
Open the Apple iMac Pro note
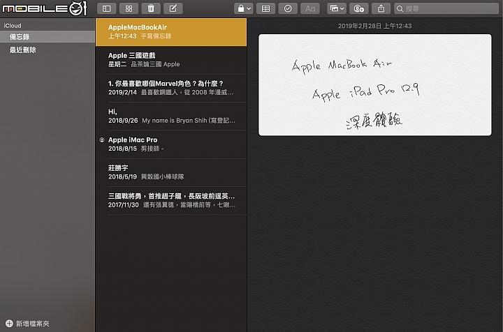pos(171,144)
